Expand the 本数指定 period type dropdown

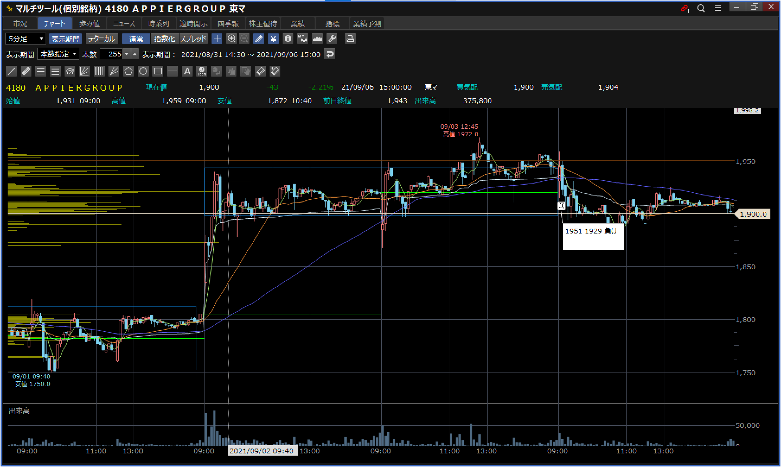59,54
